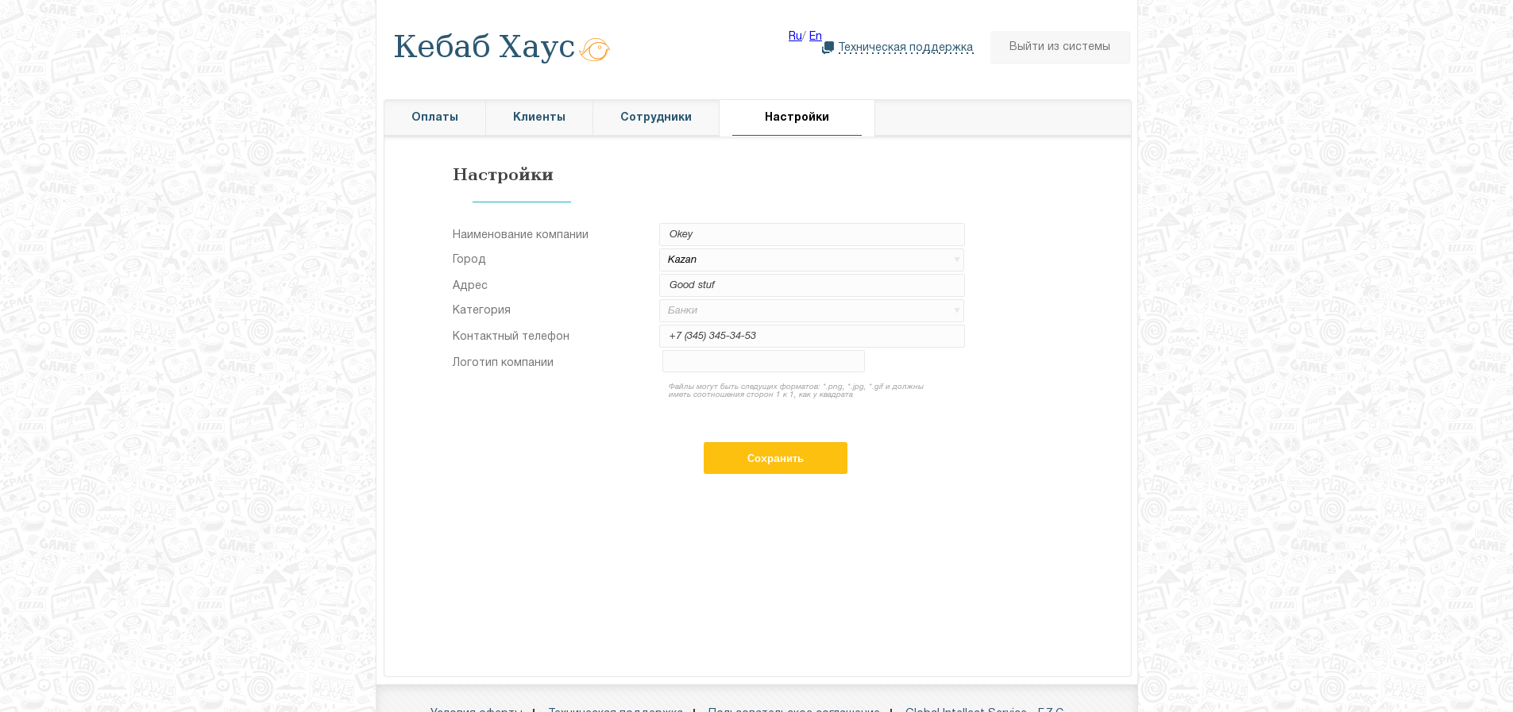Click the Наименование компании label
This screenshot has height=712, width=1513.
(x=520, y=234)
